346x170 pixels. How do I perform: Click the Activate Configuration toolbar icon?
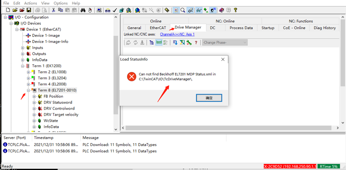(x=121, y=10)
